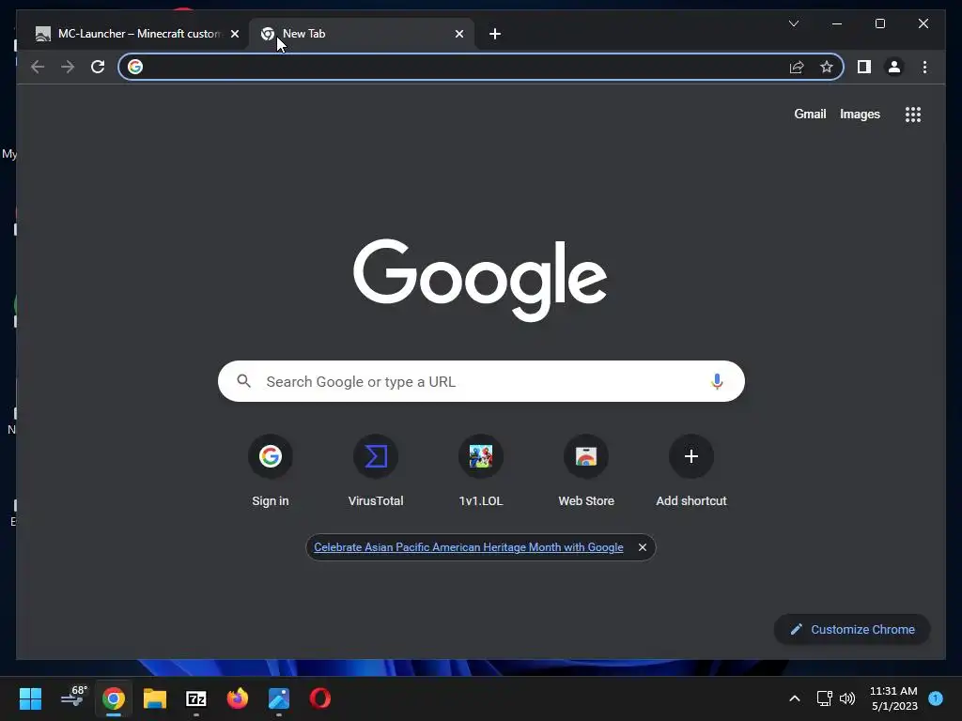Open network status in system tray
Screen dimensions: 962x721
[x=825, y=698]
